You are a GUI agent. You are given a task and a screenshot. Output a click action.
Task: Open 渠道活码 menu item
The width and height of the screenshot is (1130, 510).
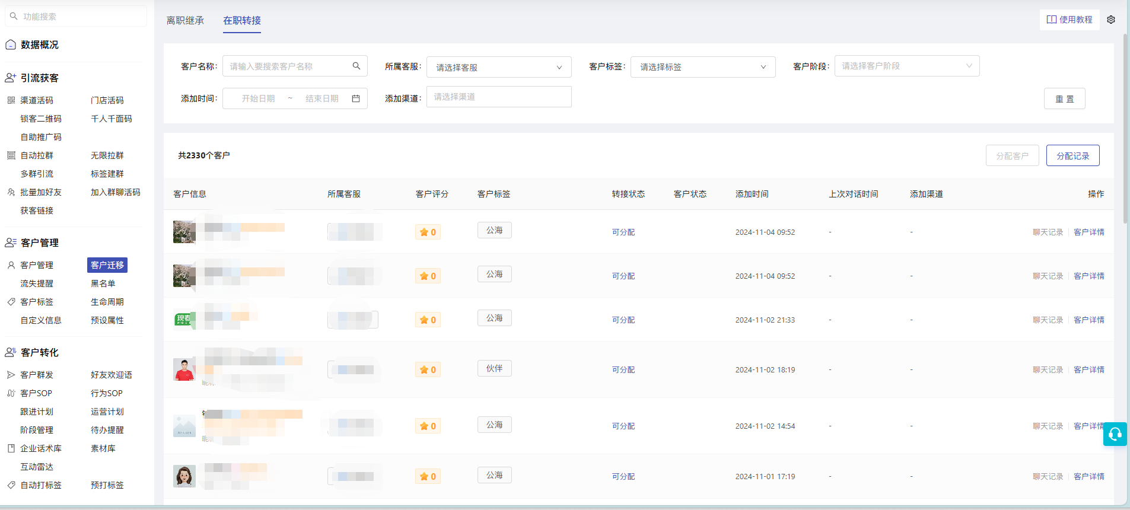37,100
